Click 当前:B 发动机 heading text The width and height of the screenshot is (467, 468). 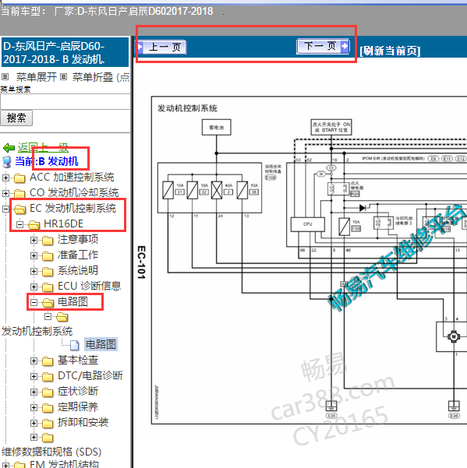[47, 161]
